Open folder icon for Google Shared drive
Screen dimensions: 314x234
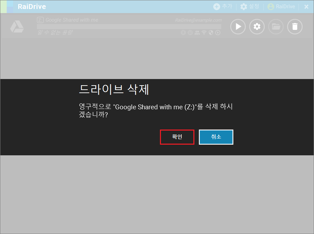pyautogui.click(x=276, y=26)
